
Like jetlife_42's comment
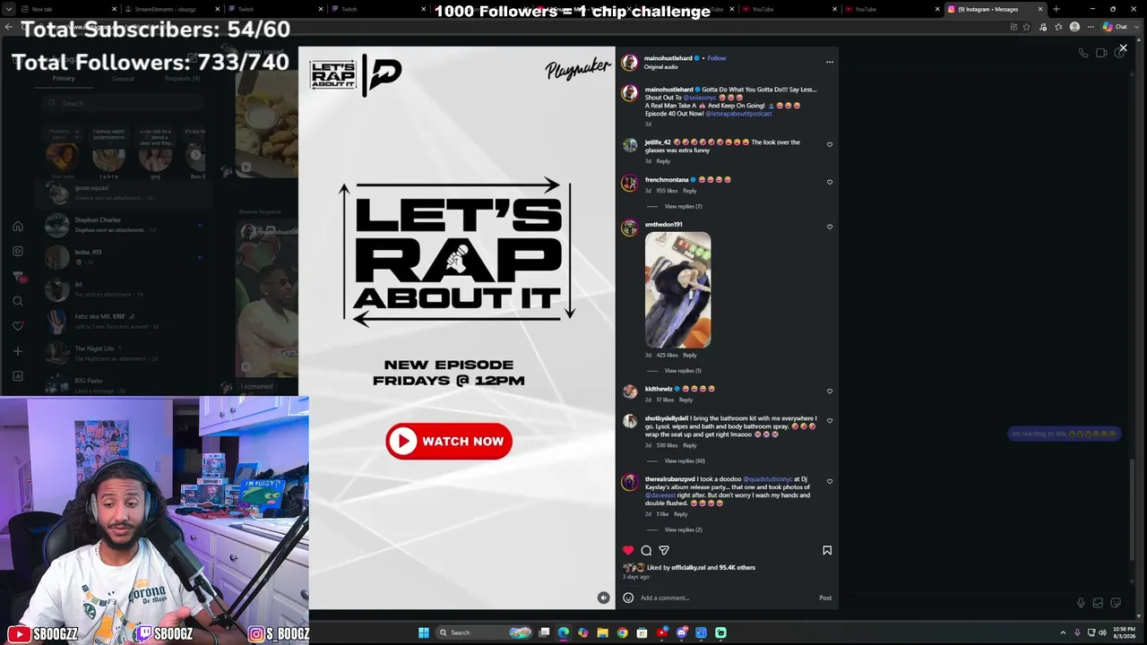830,144
